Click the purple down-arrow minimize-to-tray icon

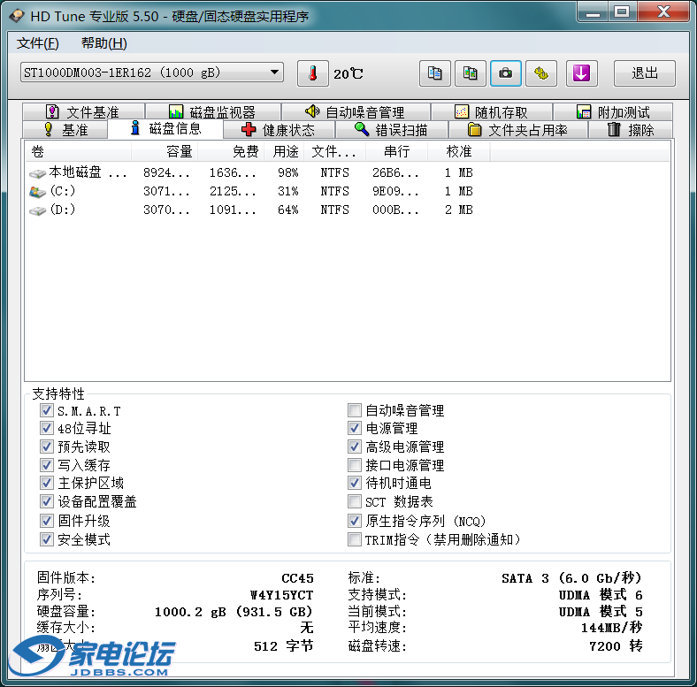click(581, 73)
